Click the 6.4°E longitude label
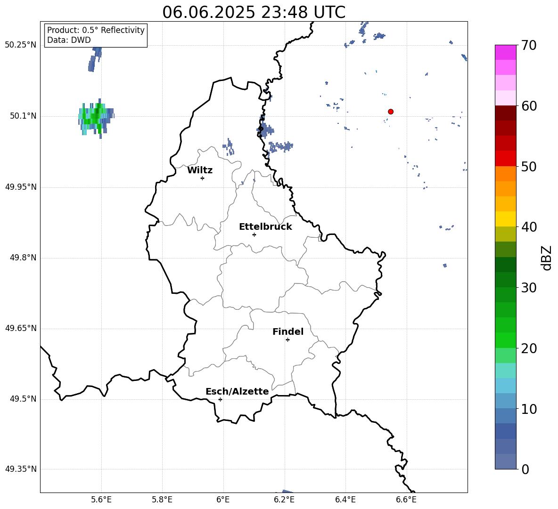Viewport: 558px width, 509px height. [345, 500]
